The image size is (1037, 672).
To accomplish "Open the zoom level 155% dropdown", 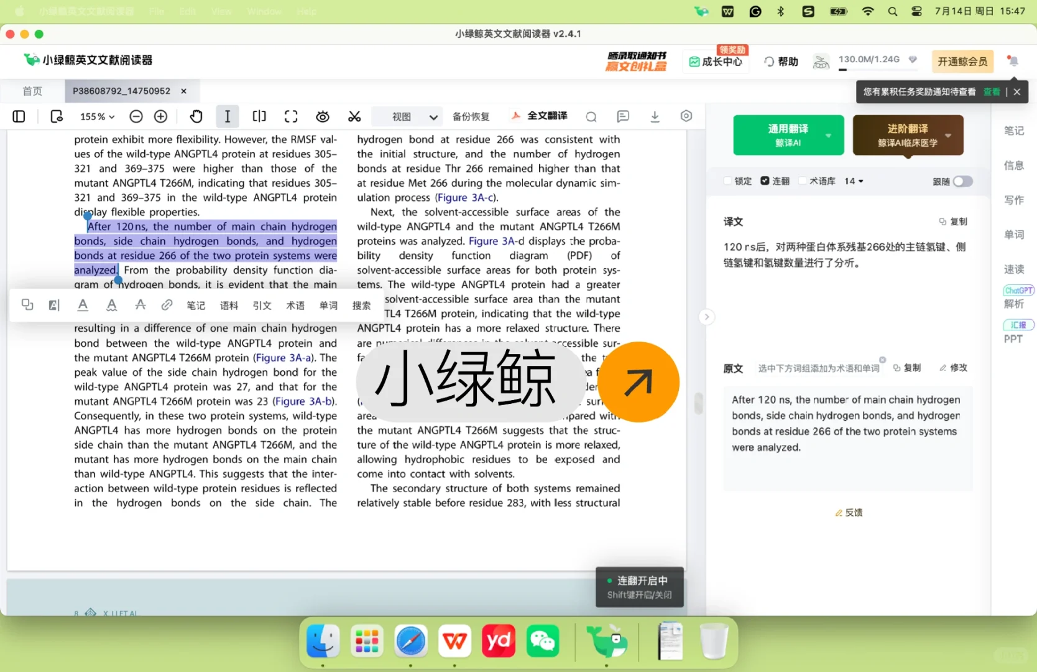I will point(97,116).
